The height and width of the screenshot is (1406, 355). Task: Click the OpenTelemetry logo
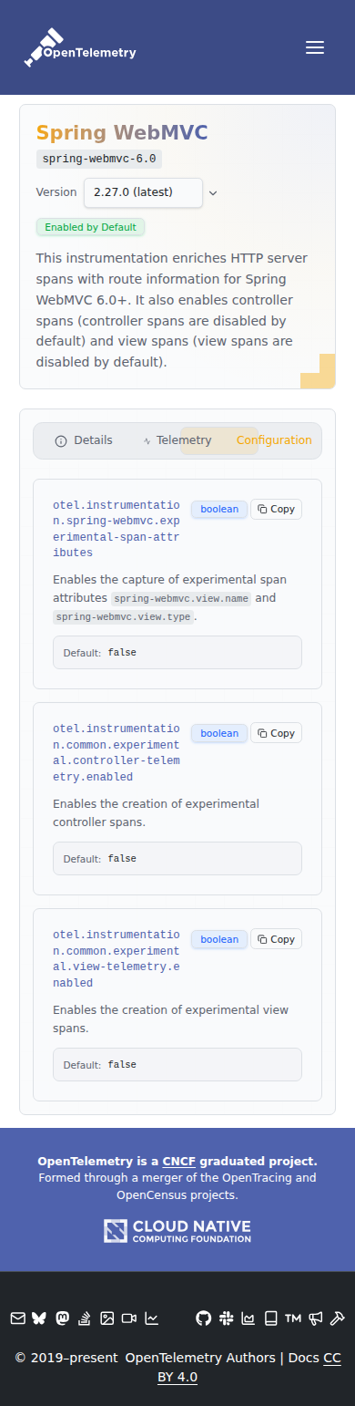[80, 47]
